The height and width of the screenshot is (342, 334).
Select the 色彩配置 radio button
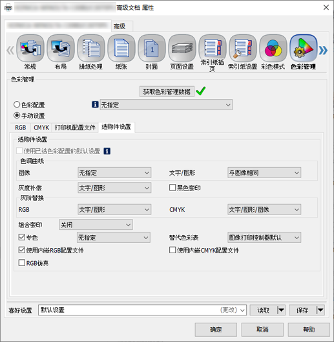click(x=17, y=104)
